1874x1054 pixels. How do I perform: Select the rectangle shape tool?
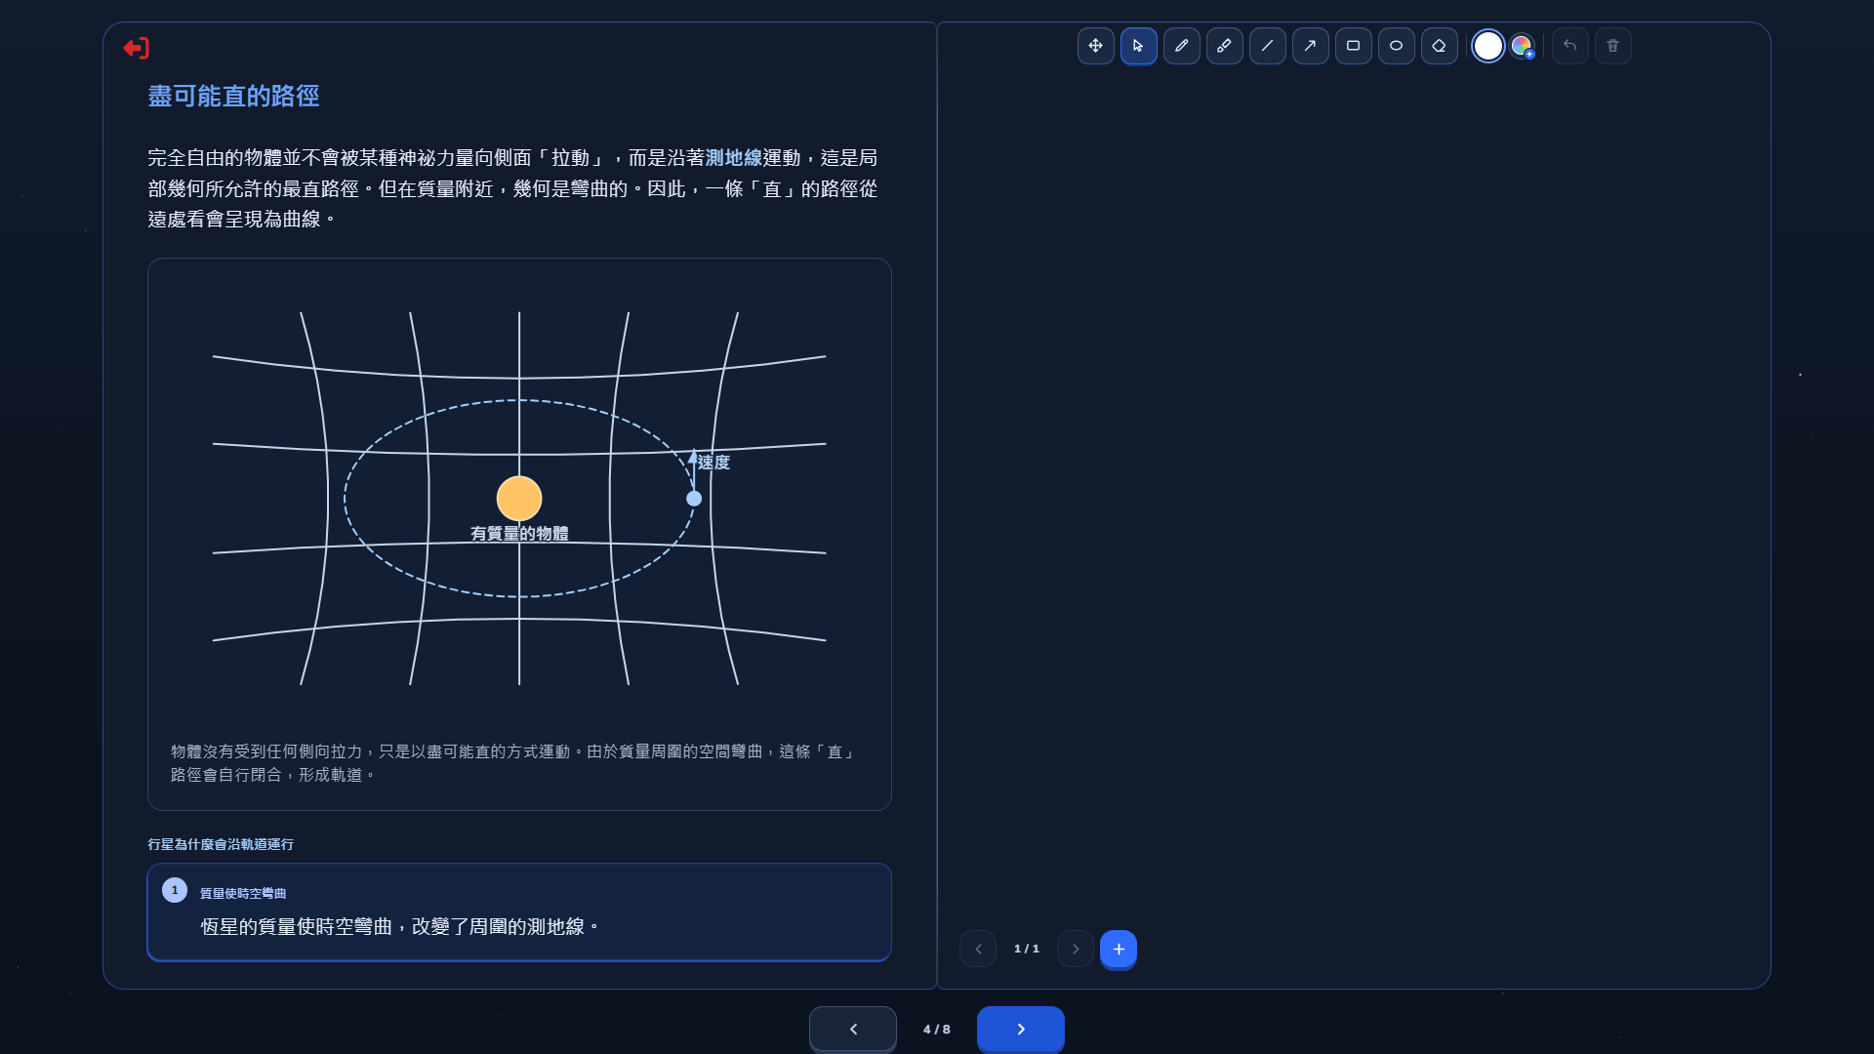[1353, 46]
